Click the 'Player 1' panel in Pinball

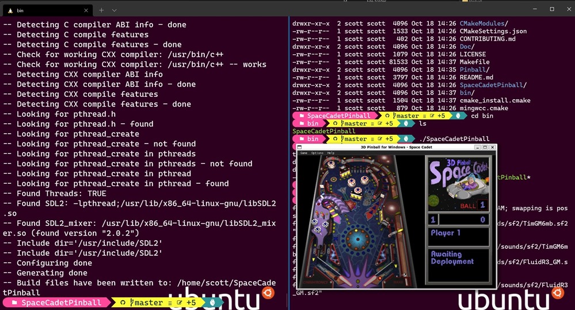click(x=458, y=236)
